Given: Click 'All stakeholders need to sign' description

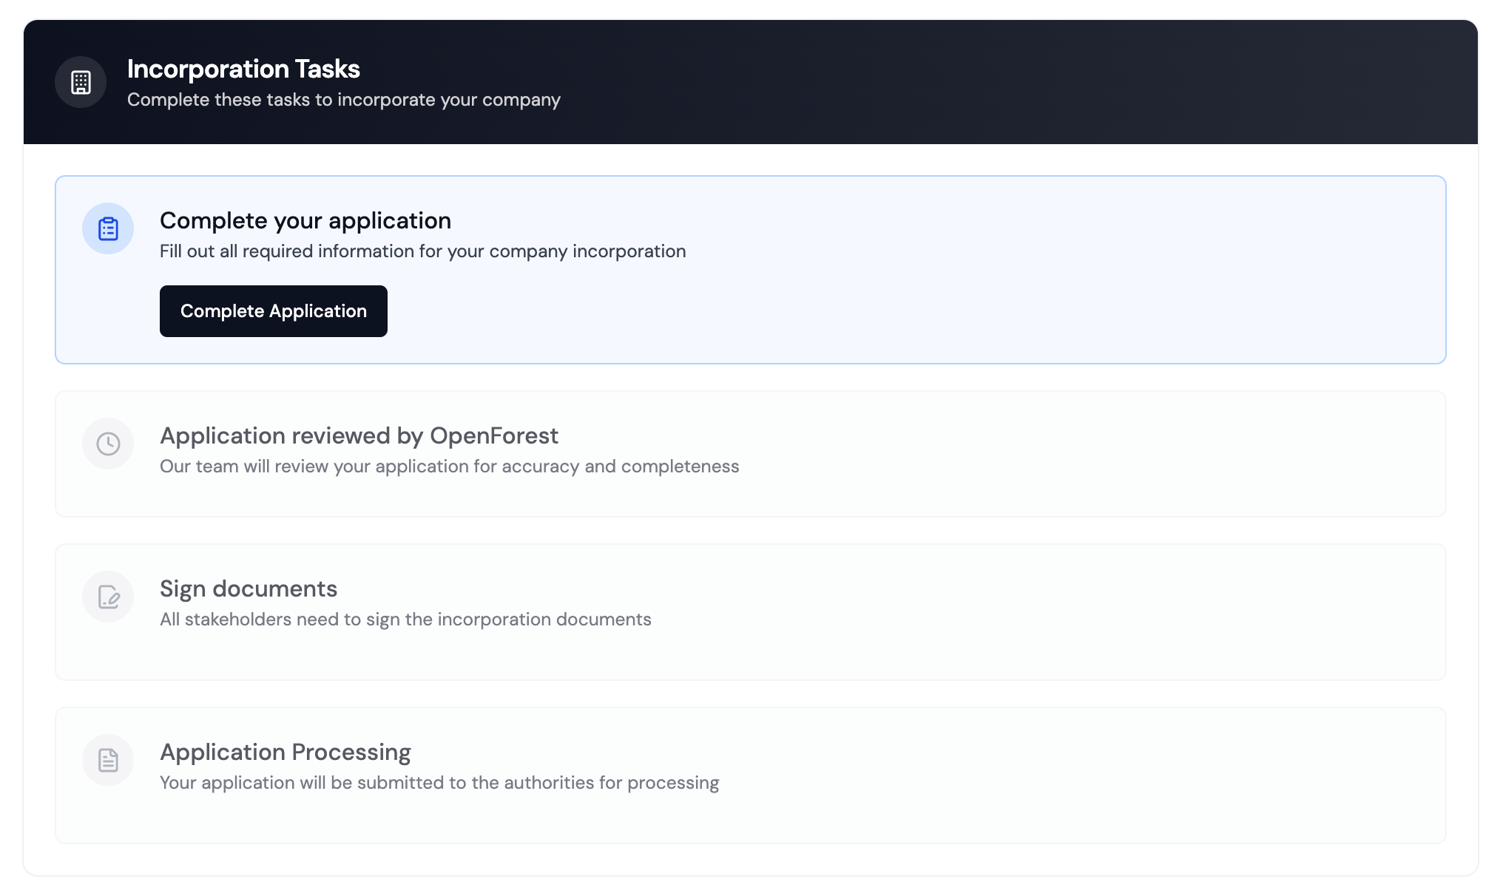Looking at the screenshot, I should click(405, 619).
